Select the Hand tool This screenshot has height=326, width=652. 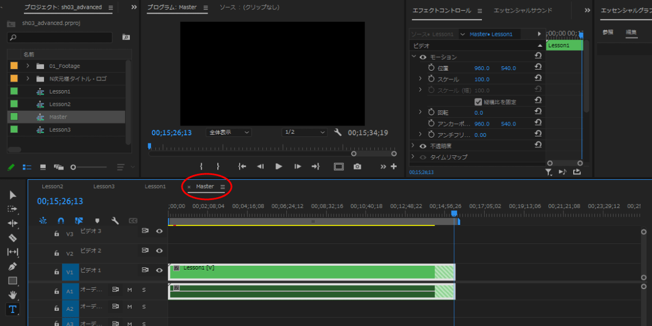12,295
